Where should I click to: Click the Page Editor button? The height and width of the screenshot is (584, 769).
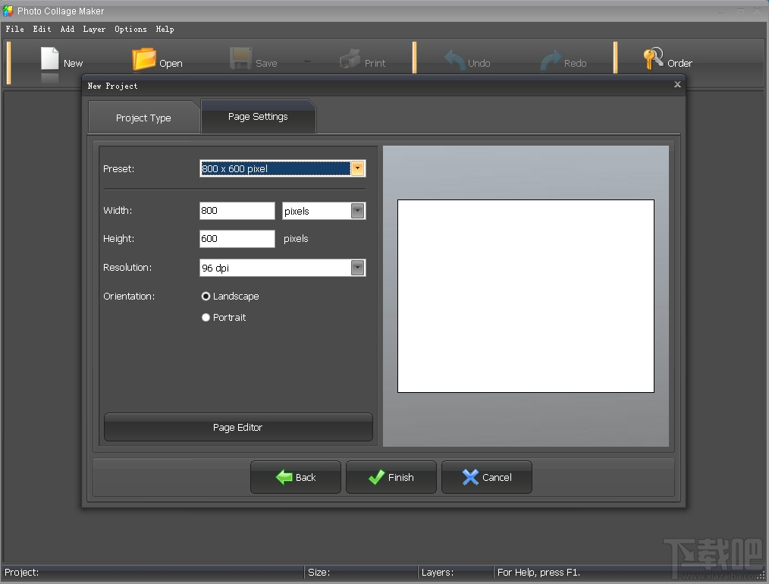[237, 427]
